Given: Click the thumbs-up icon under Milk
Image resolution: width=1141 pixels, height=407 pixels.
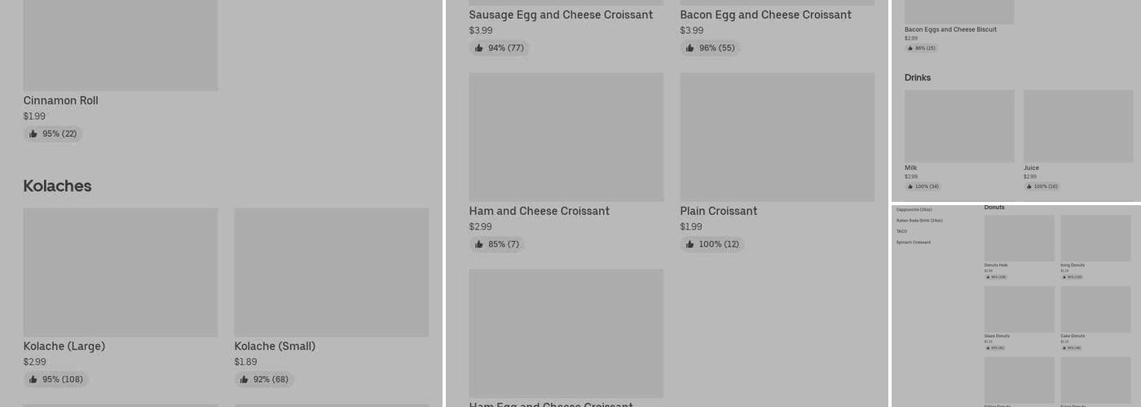Looking at the screenshot, I should click(x=910, y=187).
